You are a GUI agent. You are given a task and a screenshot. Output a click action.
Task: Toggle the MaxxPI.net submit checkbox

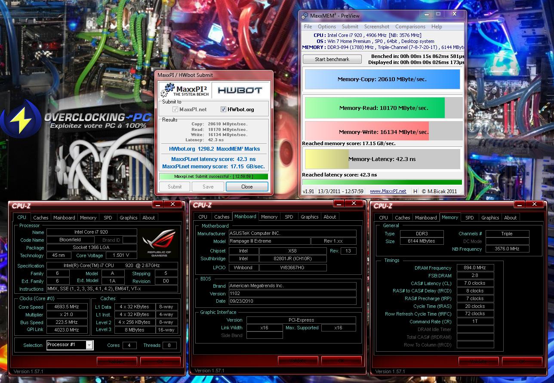175,109
